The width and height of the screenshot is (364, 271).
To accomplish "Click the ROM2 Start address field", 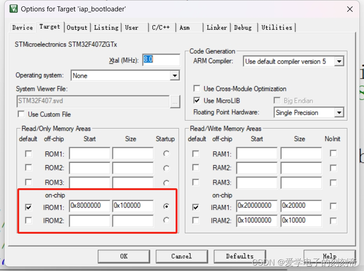I will click(x=90, y=168).
